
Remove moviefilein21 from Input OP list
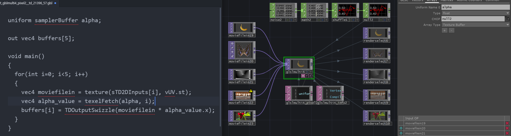(x=507, y=133)
